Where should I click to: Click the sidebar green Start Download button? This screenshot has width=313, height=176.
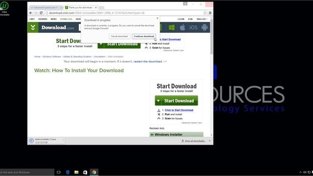(176, 101)
